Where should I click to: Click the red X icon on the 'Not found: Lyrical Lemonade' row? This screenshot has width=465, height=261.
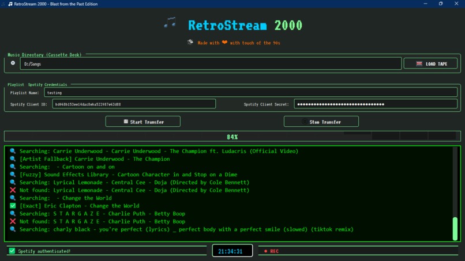(13, 190)
